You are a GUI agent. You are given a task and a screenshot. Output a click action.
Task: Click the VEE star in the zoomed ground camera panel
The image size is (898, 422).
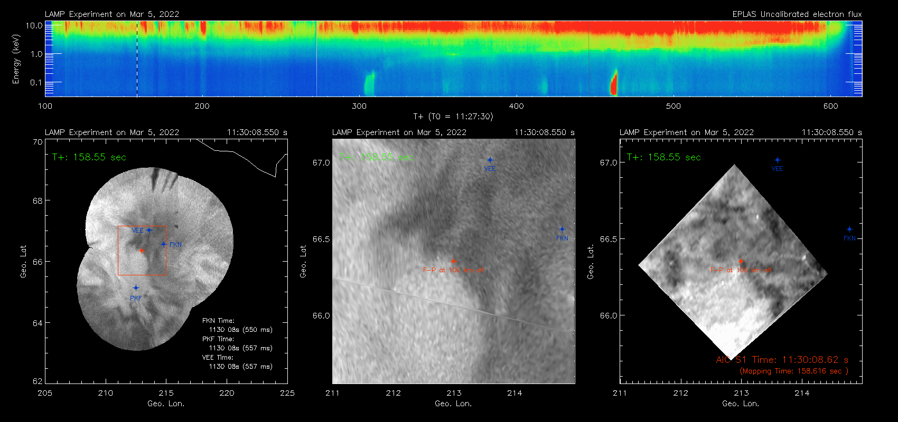point(490,160)
